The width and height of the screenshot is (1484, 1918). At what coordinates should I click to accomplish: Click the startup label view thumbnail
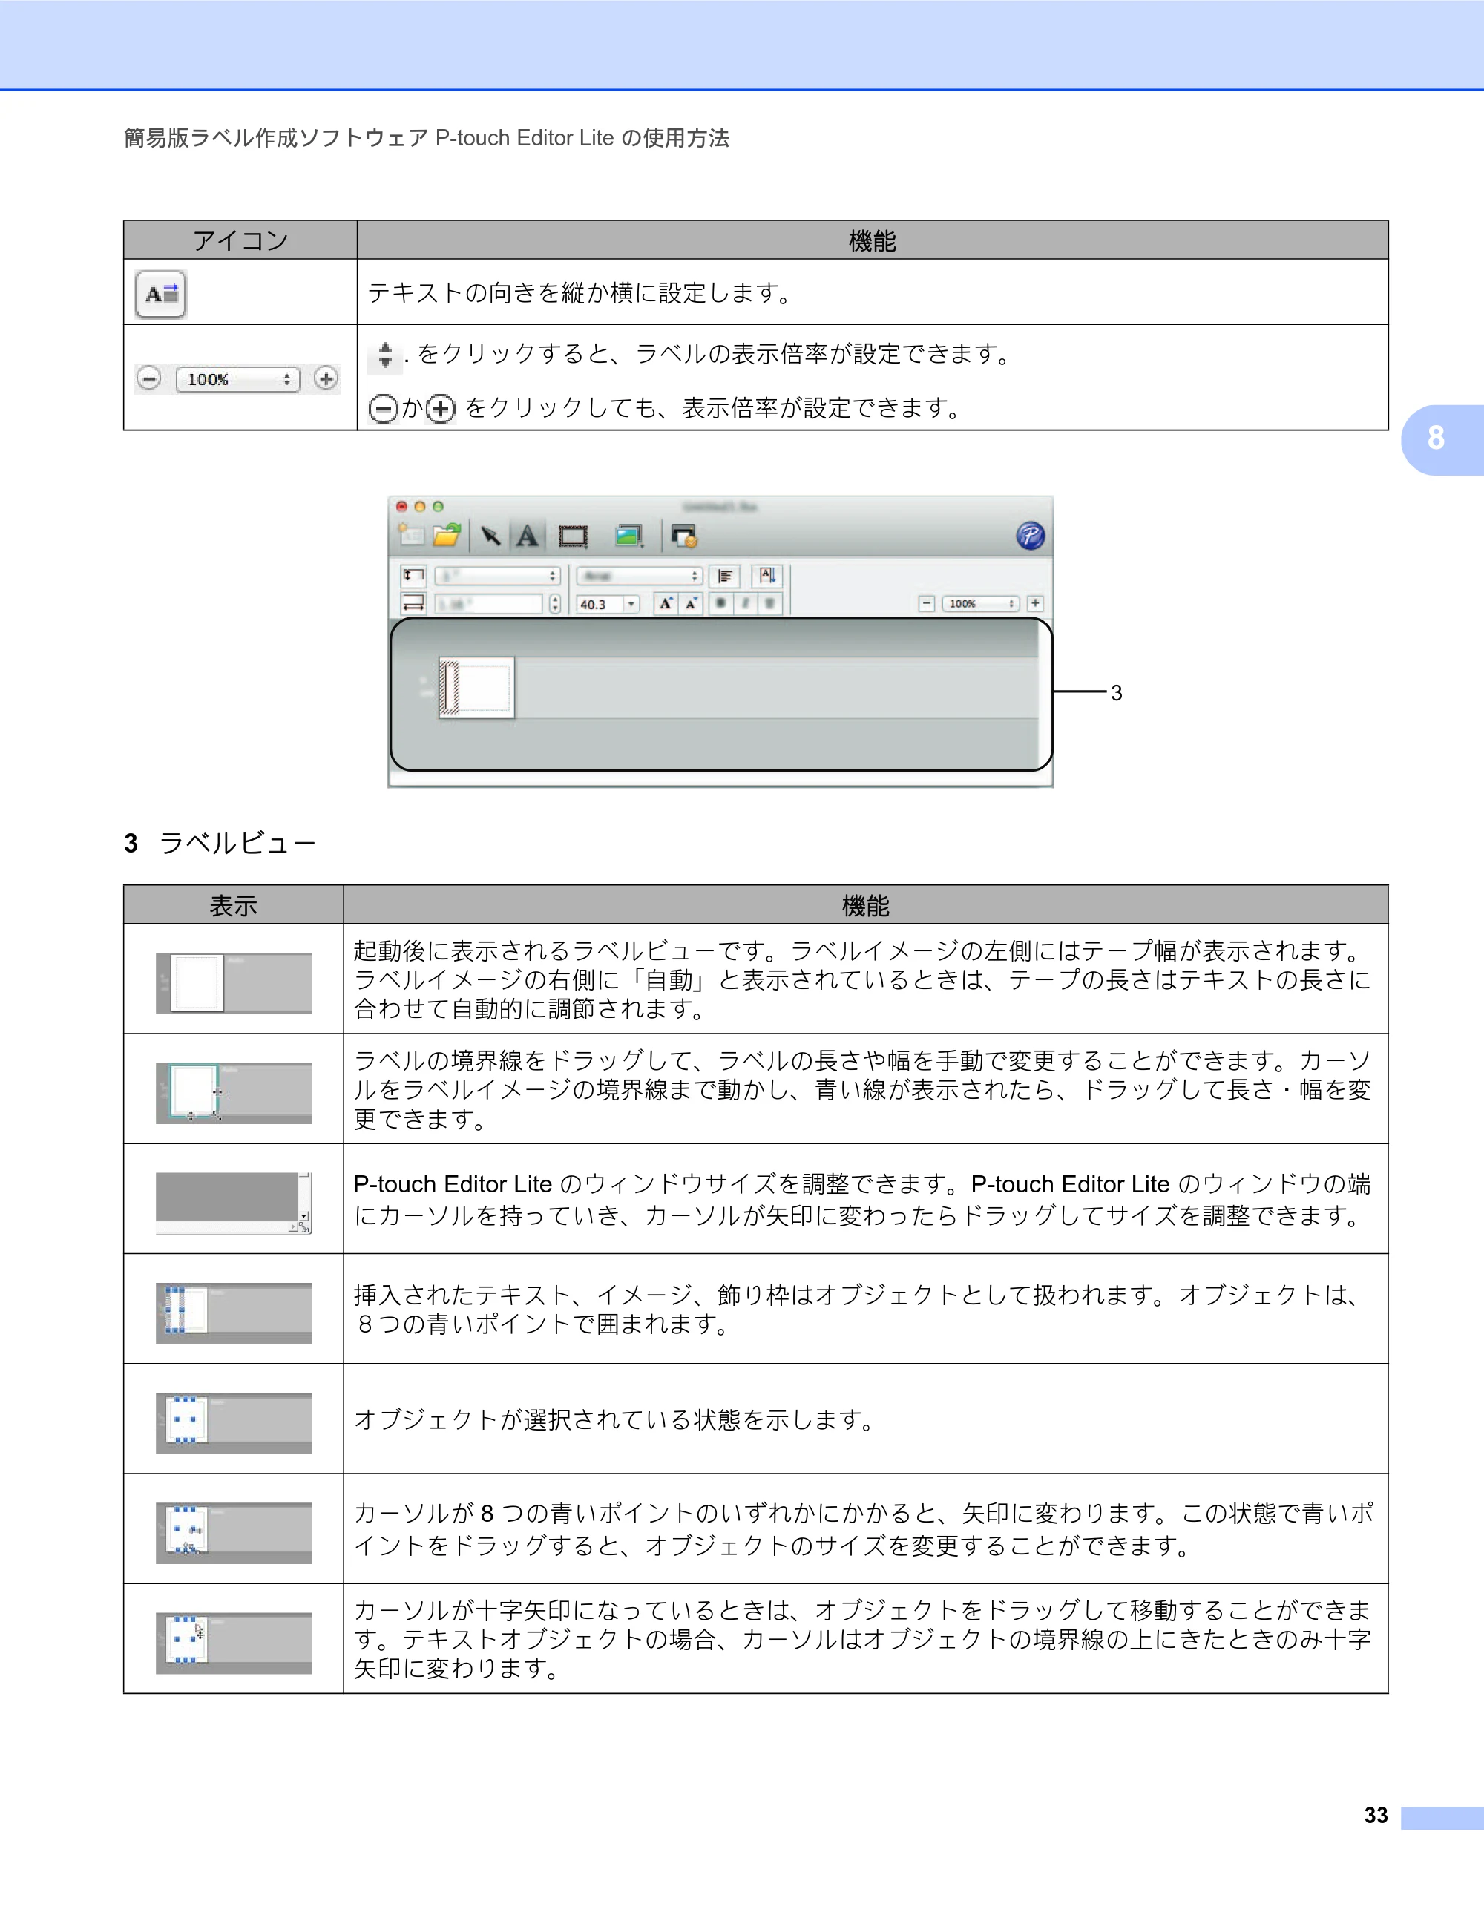tap(234, 982)
